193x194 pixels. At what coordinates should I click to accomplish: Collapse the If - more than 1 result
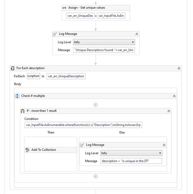click(169, 111)
